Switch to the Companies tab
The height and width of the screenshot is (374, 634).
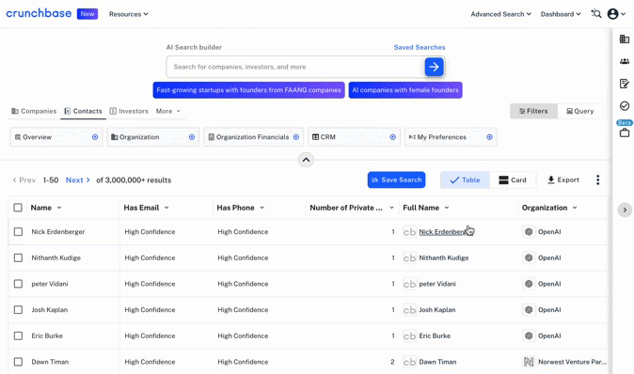34,111
